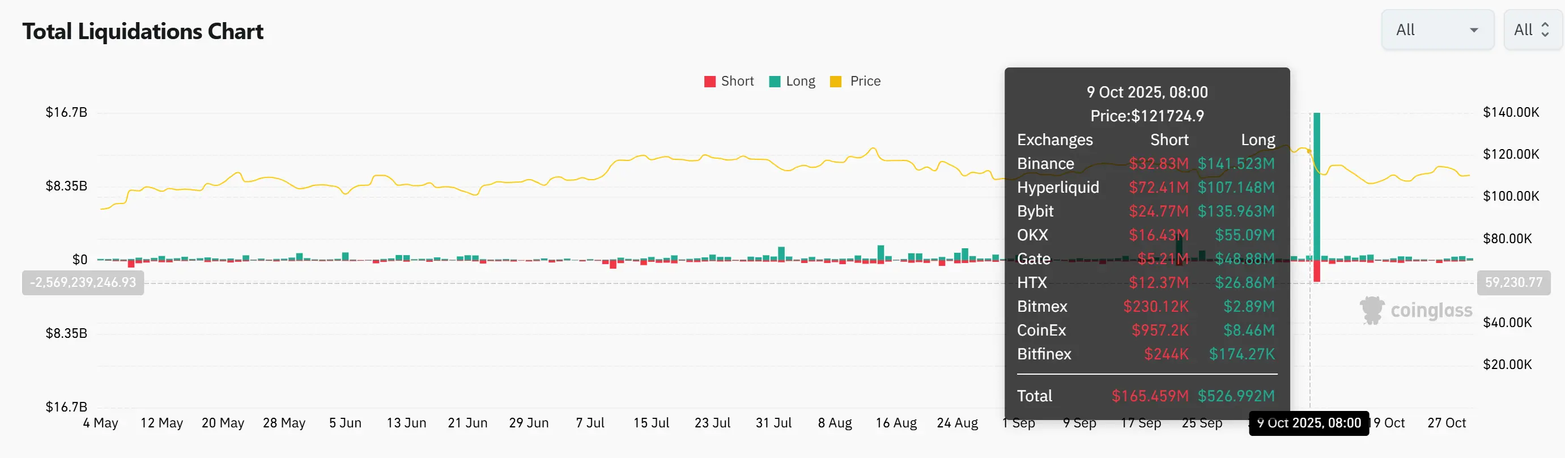
Task: Click the tall green long liquidation spike bar
Action: click(x=1316, y=182)
